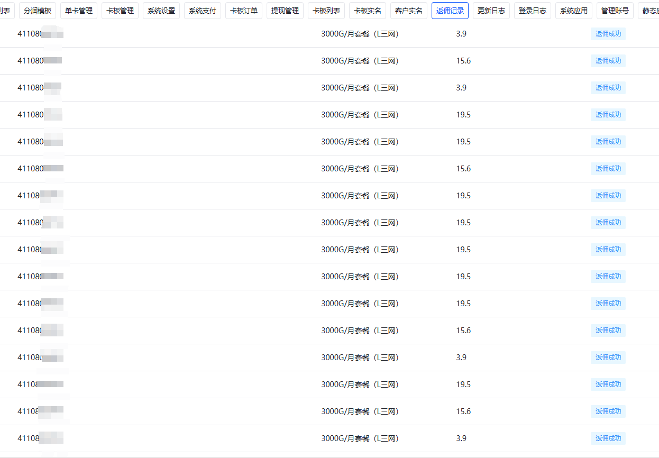The image size is (659, 458).
Task: Select the 系统支付 tab
Action: click(203, 11)
